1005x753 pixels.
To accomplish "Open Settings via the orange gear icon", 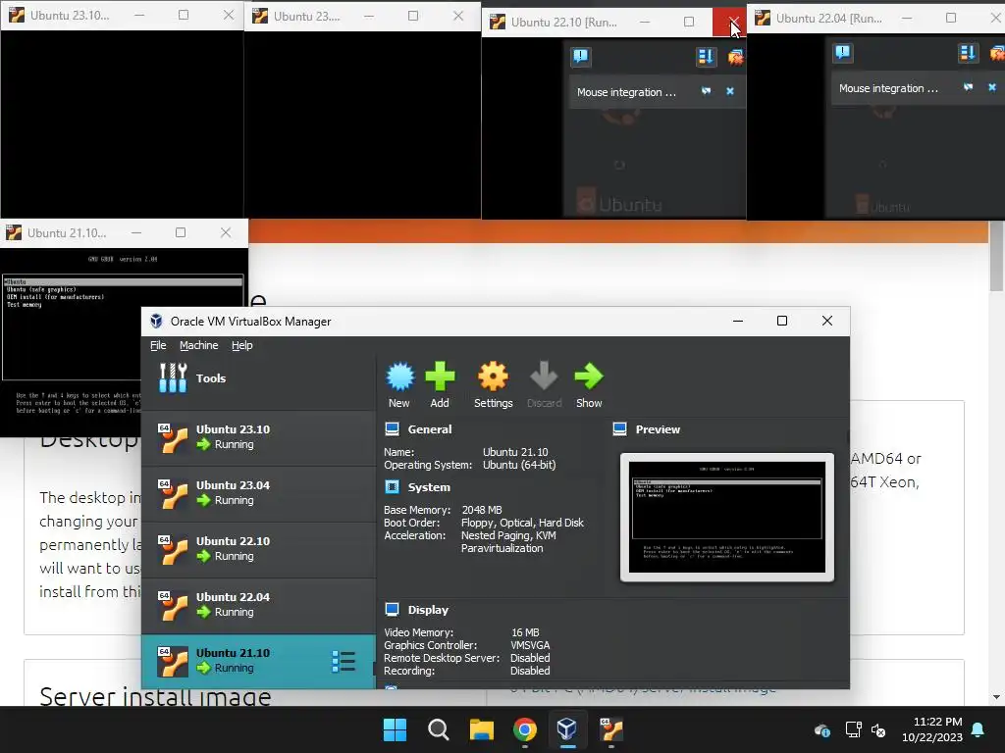I will [x=493, y=376].
